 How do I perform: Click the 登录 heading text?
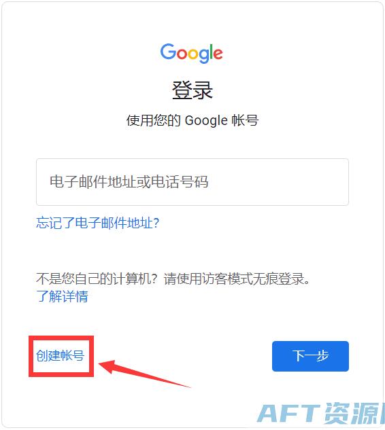(x=192, y=90)
